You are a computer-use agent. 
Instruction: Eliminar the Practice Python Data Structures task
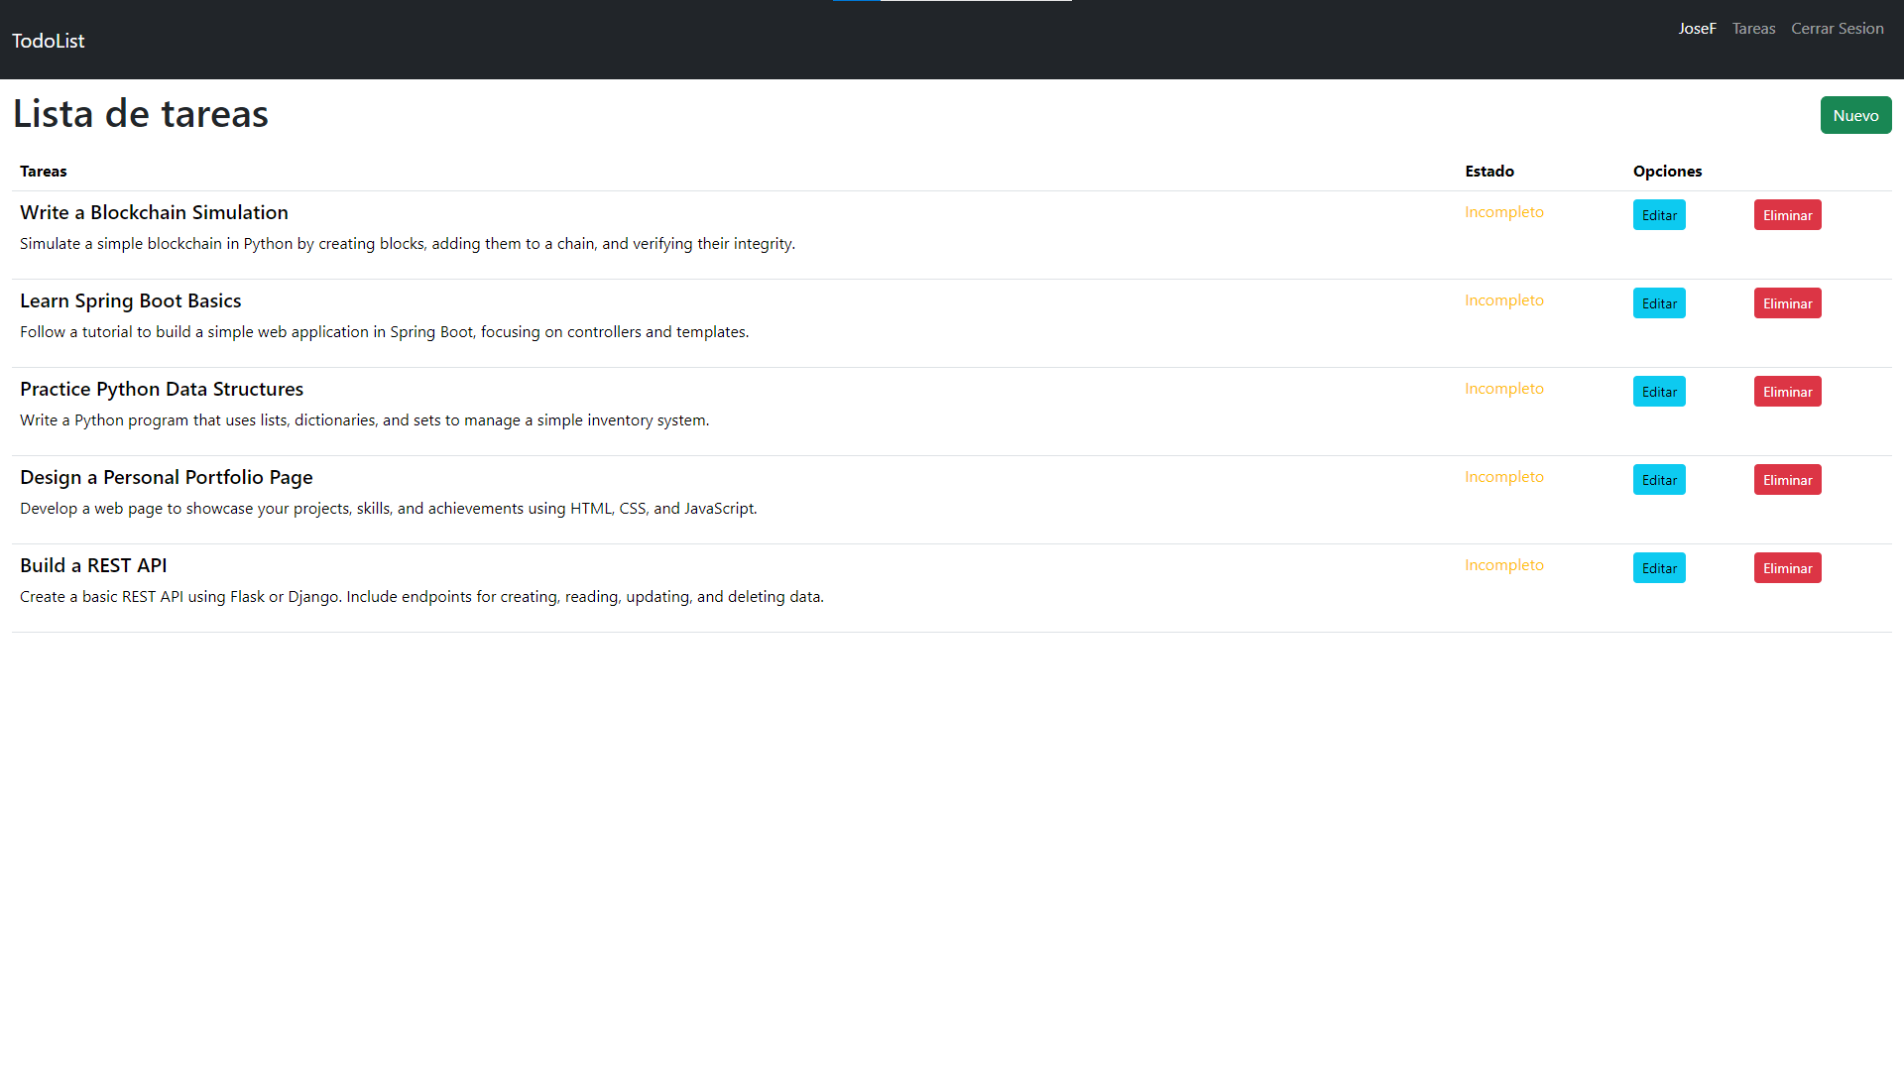pyautogui.click(x=1787, y=391)
